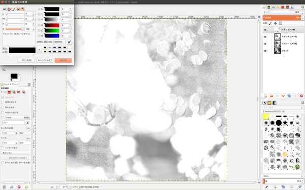Reset tool options to defaults icon
Screen dimensions: 305x190
[26, 187]
